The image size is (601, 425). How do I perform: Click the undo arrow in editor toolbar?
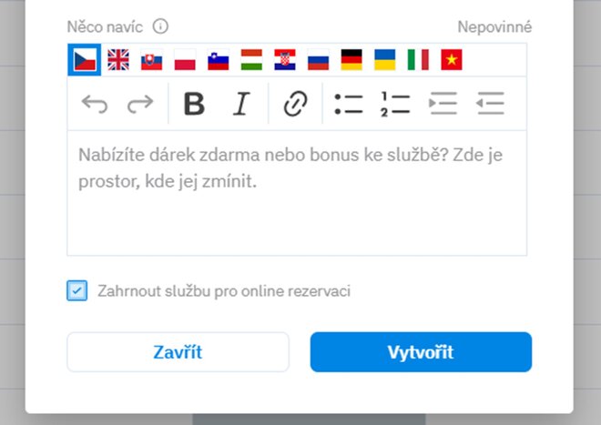point(95,105)
